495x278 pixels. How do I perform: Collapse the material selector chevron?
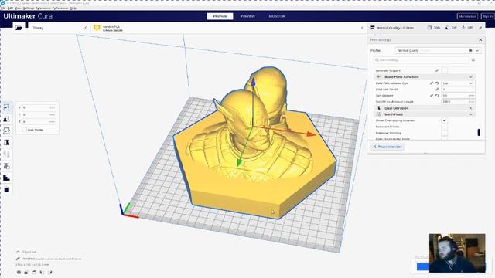pos(362,28)
